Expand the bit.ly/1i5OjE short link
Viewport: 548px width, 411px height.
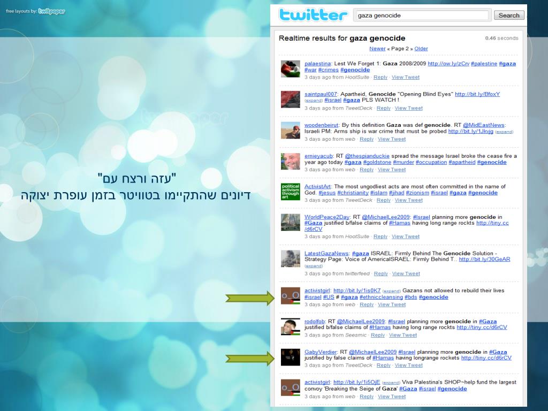[391, 383]
